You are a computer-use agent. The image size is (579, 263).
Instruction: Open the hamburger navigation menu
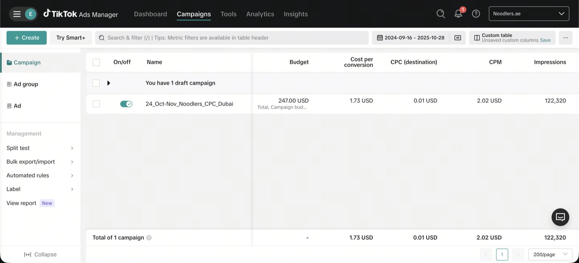pyautogui.click(x=17, y=14)
